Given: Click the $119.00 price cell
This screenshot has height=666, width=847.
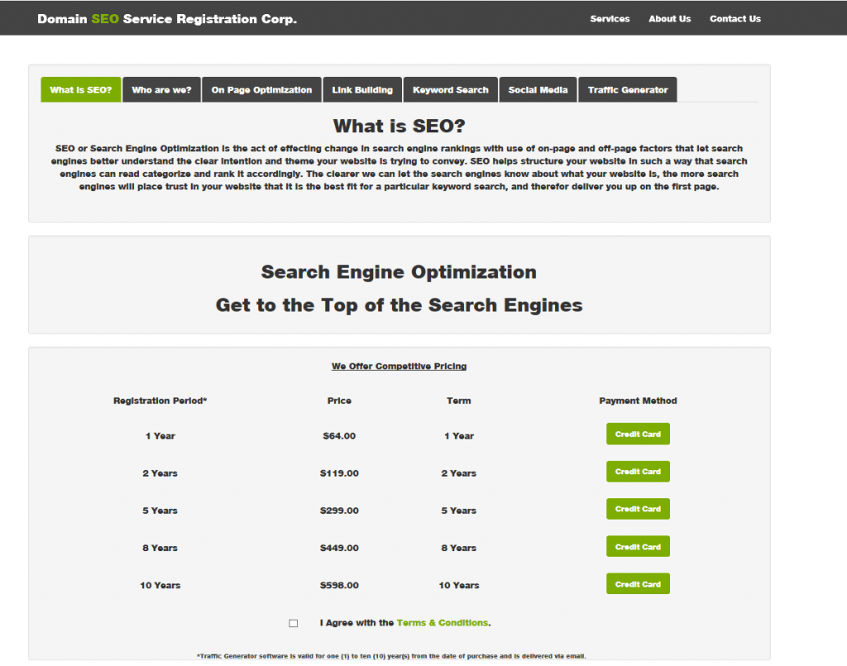Looking at the screenshot, I should tap(339, 473).
